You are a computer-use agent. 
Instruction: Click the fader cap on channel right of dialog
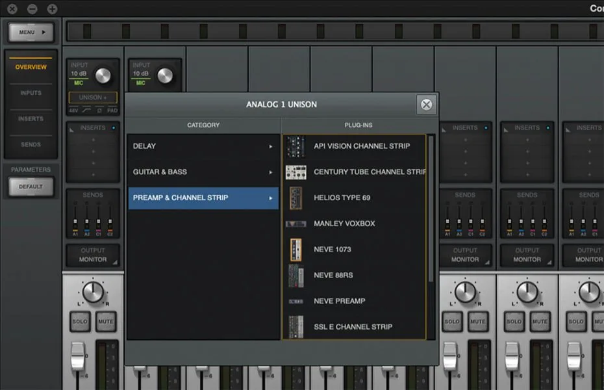point(450,356)
